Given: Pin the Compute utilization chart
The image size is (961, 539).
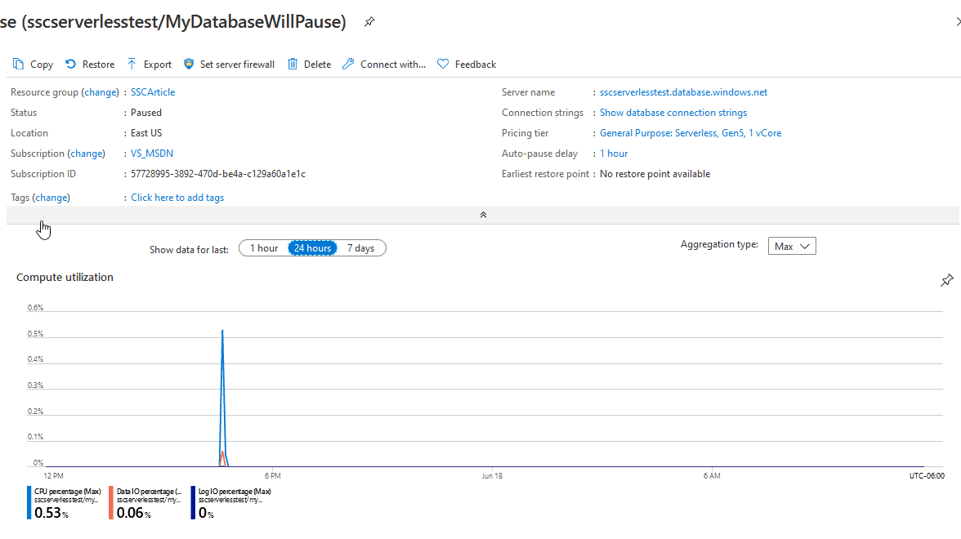Looking at the screenshot, I should [x=946, y=281].
